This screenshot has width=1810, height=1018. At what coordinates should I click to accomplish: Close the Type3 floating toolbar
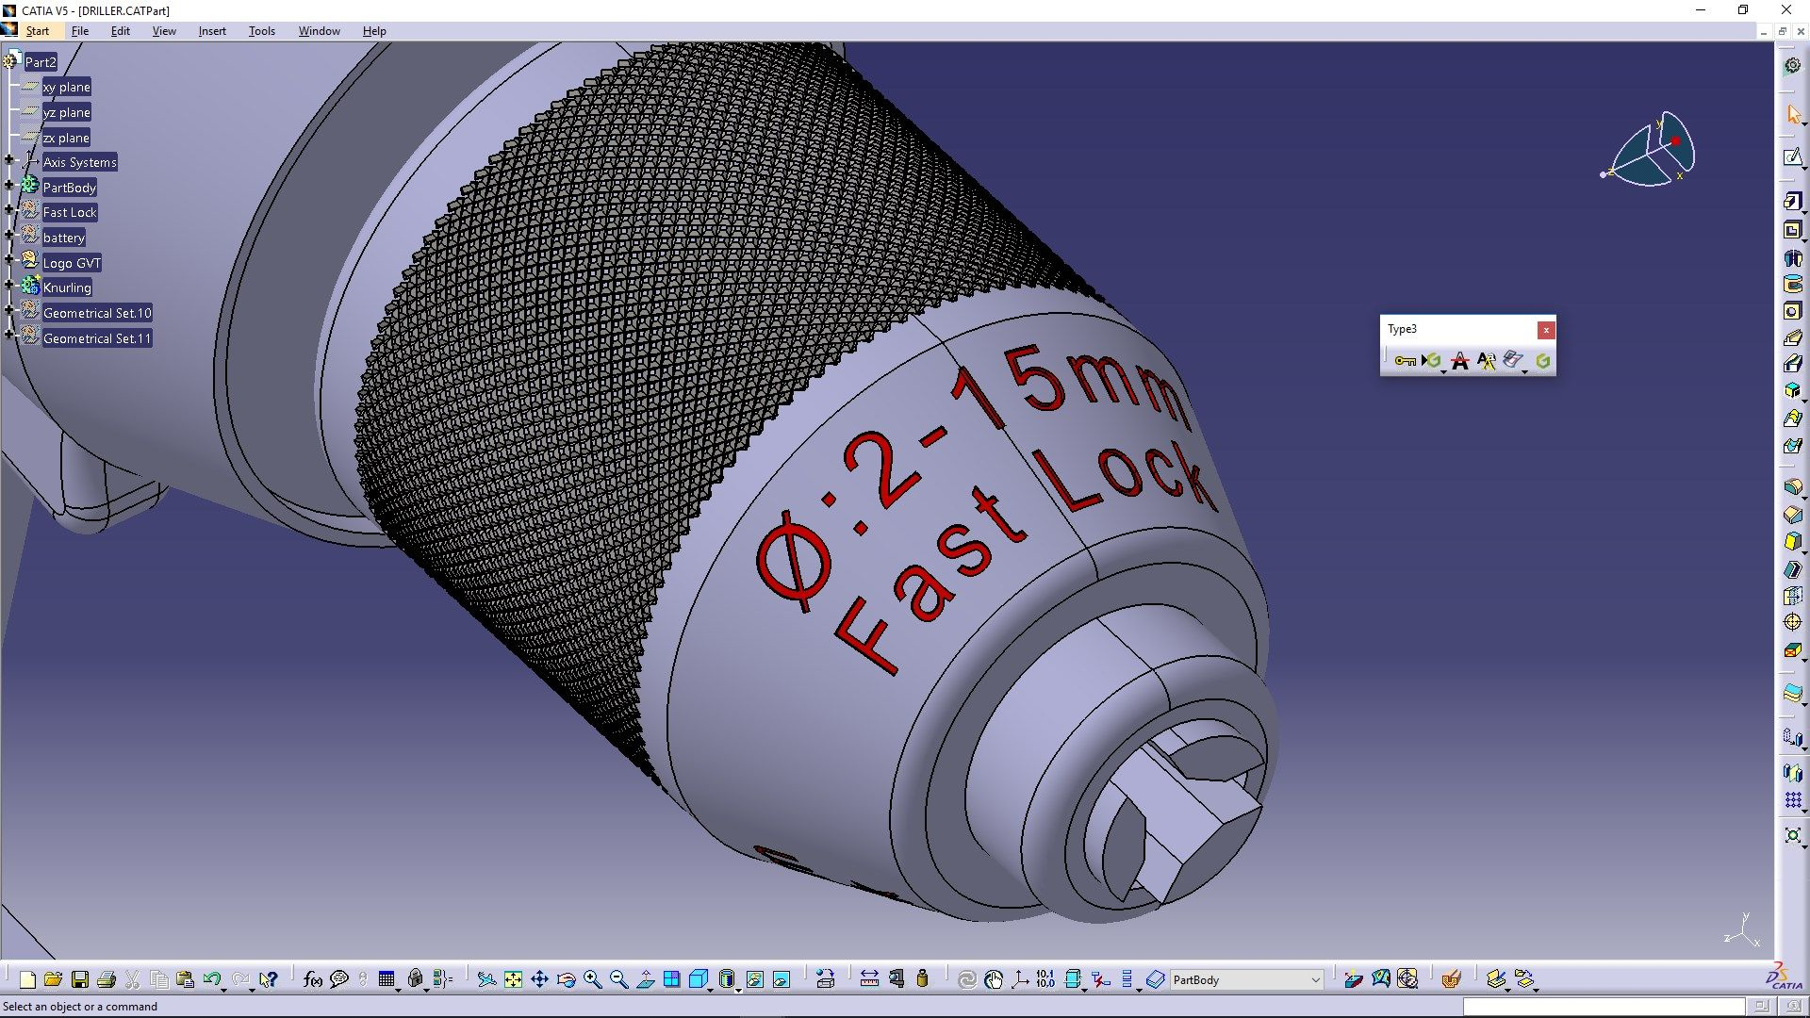[1546, 330]
